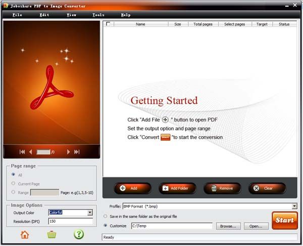
Task: Open the File menu
Action: tap(17, 15)
